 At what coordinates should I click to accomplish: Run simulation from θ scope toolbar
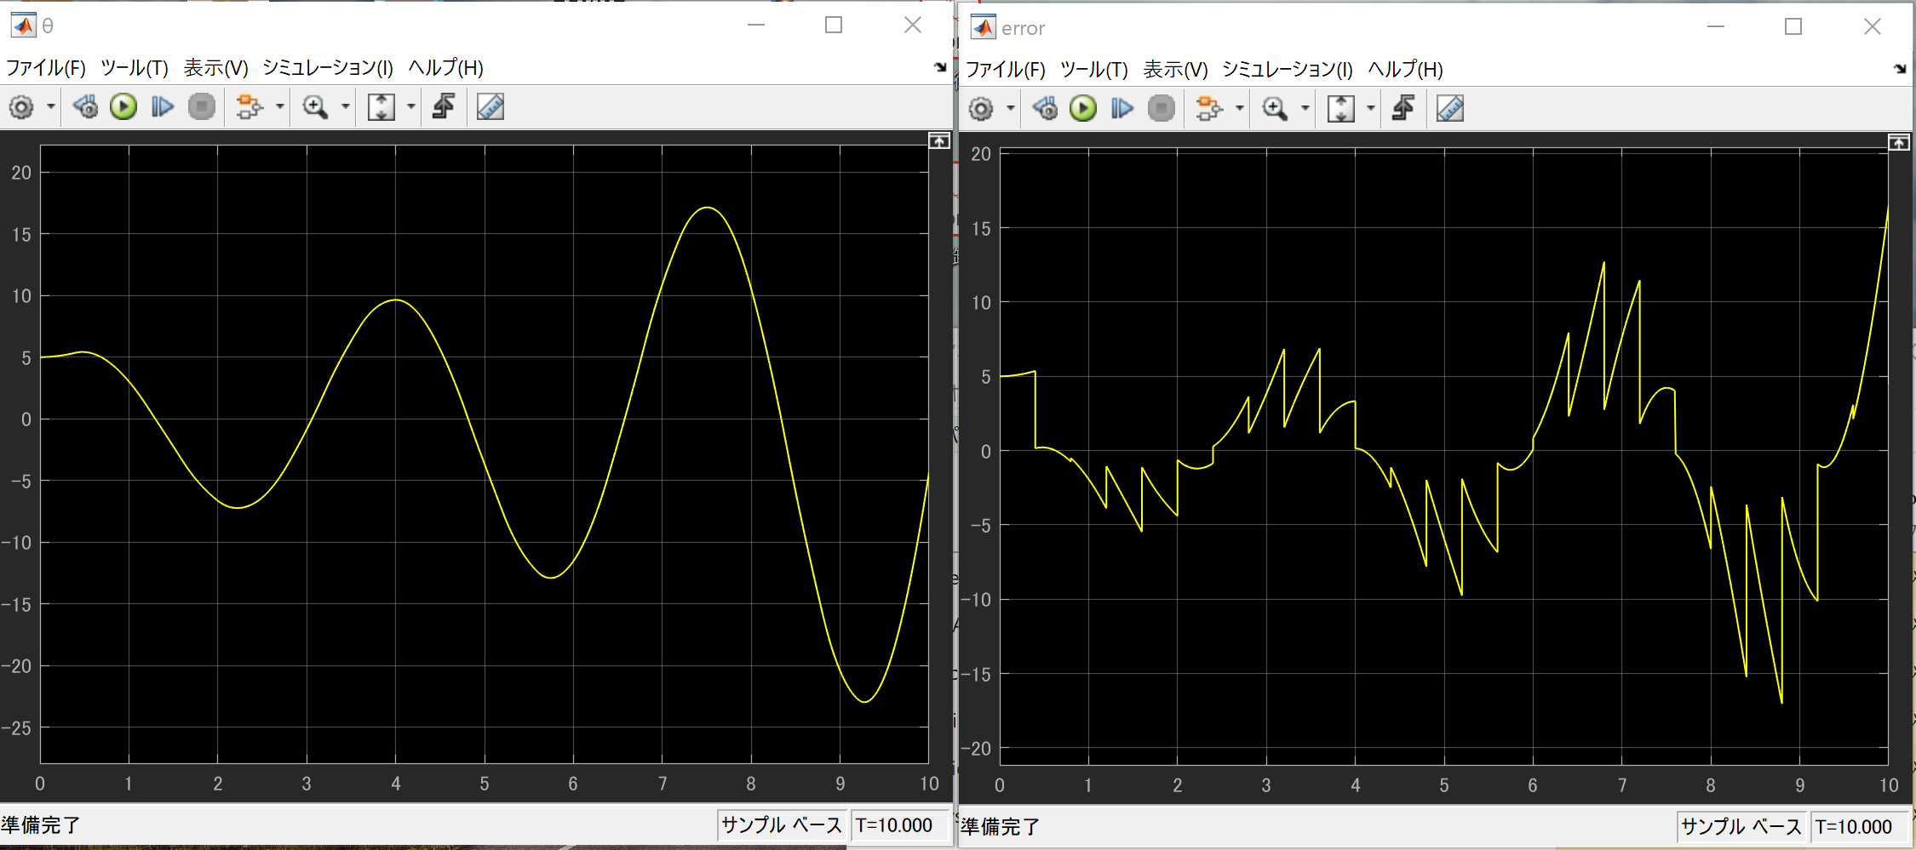point(123,107)
